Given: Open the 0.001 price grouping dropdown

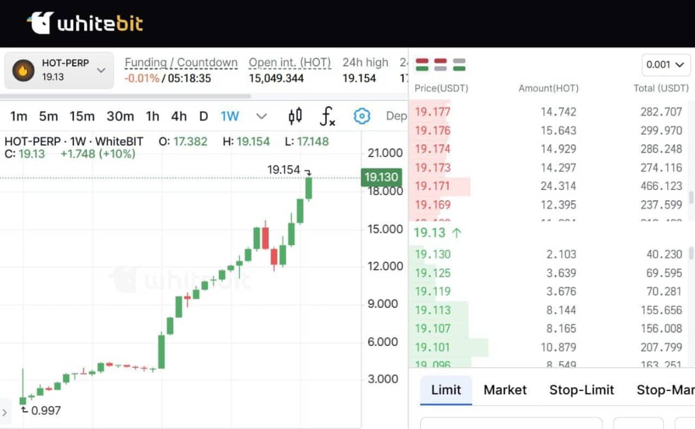Looking at the screenshot, I should click(666, 65).
